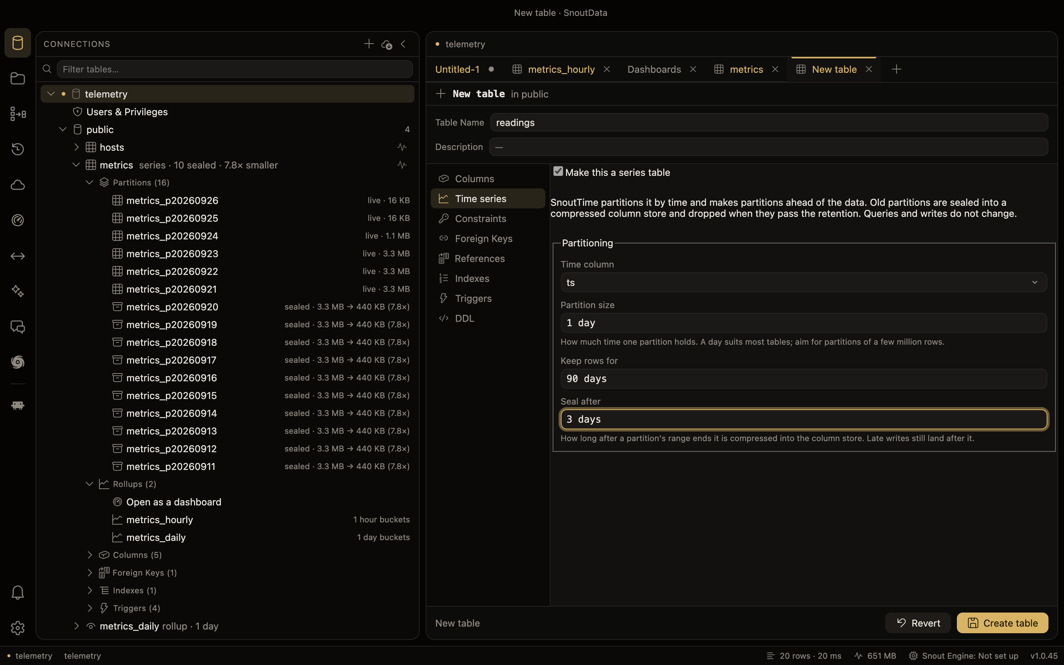Viewport: 1064px width, 665px height.
Task: Close the metrics_hourly tab
Action: [607, 69]
